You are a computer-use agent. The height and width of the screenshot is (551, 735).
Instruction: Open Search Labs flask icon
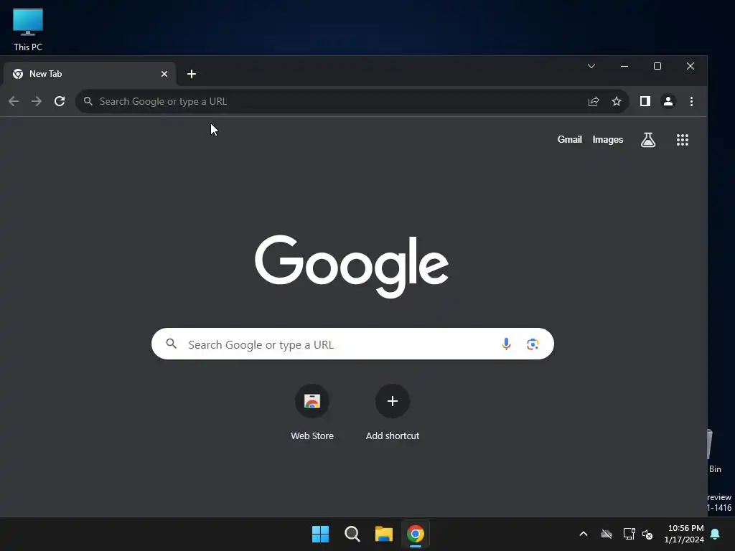pos(648,140)
